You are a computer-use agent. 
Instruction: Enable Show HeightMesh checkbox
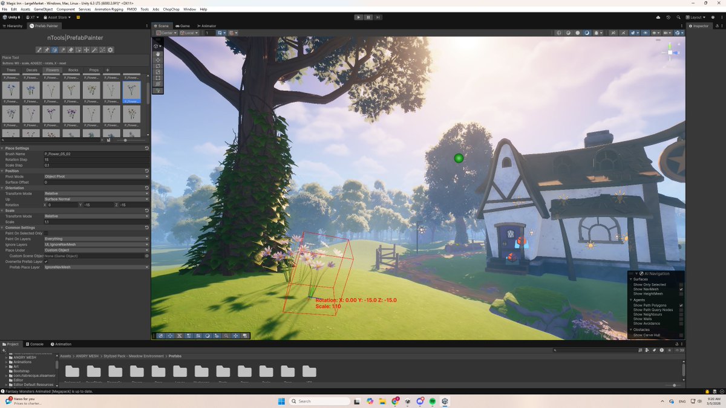click(x=681, y=294)
